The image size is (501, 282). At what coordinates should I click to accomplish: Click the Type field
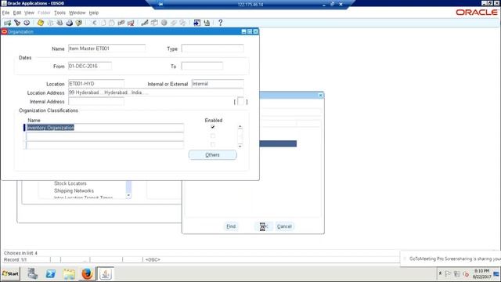(212, 49)
